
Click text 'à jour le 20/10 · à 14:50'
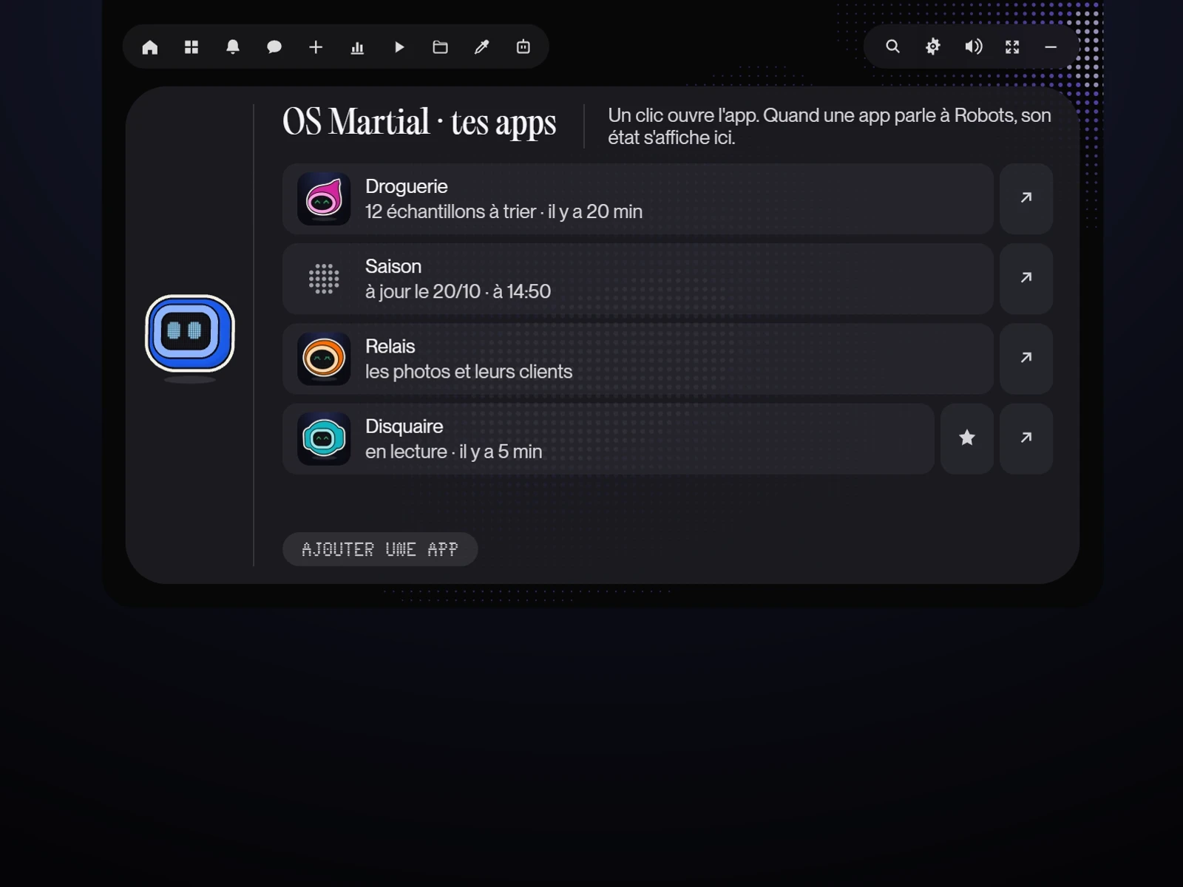(458, 292)
